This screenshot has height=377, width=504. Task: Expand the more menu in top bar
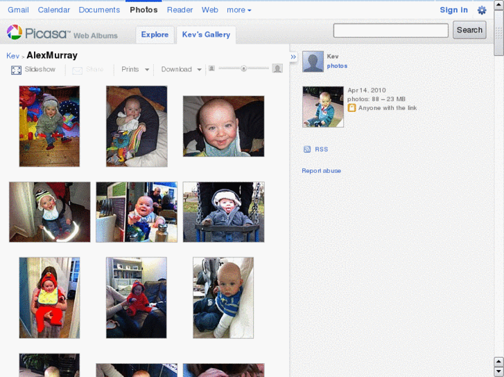pyautogui.click(x=238, y=10)
